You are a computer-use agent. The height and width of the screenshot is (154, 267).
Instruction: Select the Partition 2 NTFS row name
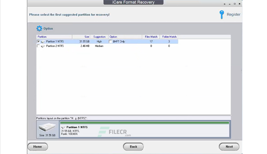[55, 46]
